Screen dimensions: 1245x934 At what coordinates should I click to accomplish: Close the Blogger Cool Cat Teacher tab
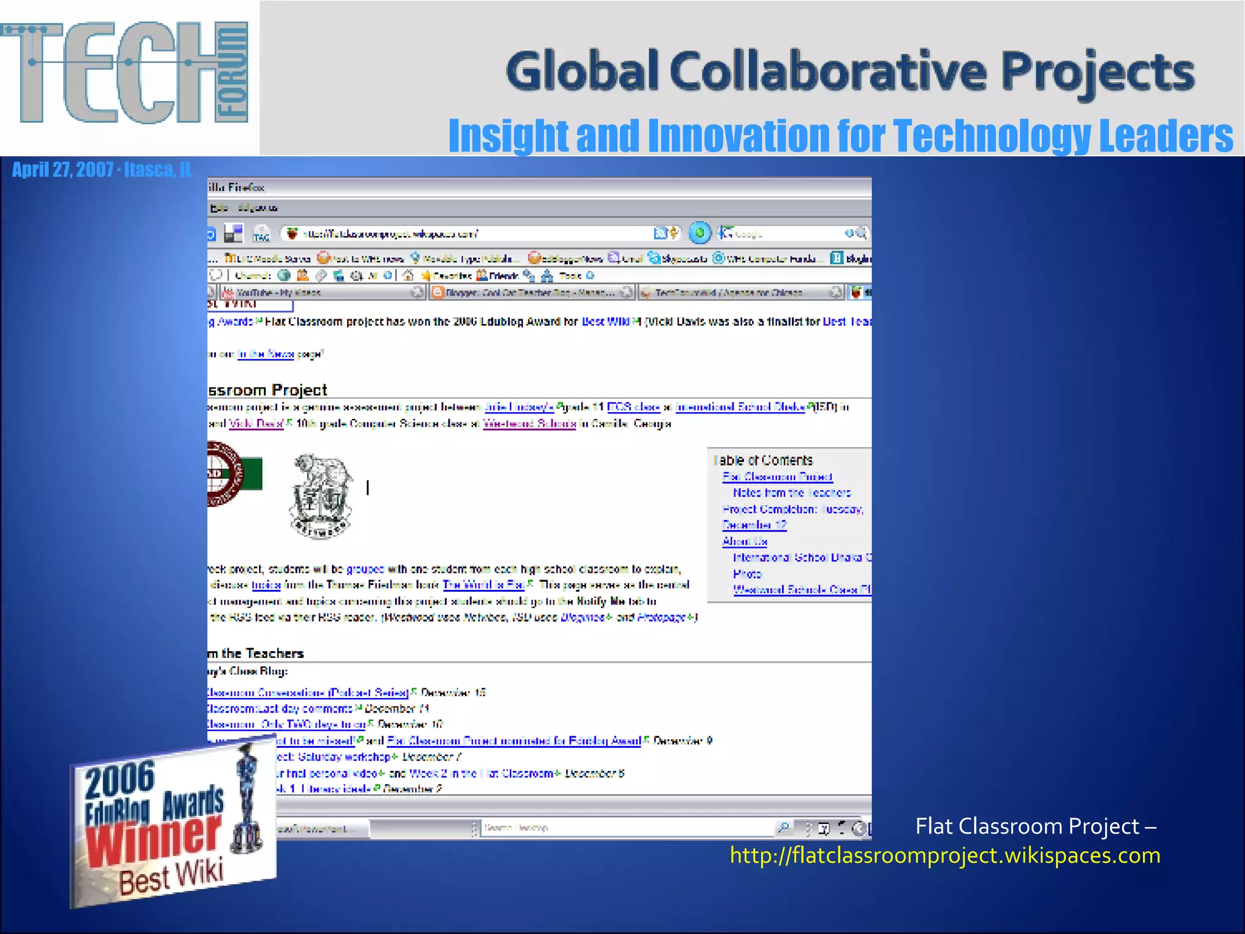click(626, 292)
